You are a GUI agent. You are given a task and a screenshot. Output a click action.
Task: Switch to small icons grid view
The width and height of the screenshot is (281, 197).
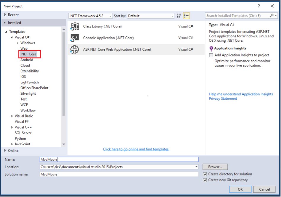[179, 16]
